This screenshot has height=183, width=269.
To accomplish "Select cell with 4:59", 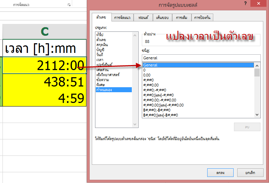I will pos(45,98).
